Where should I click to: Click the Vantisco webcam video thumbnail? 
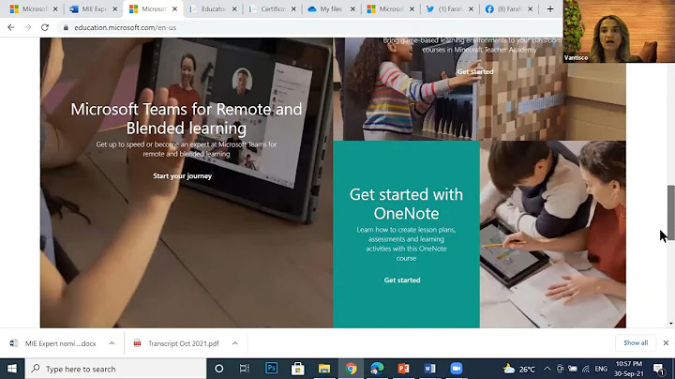click(x=619, y=31)
